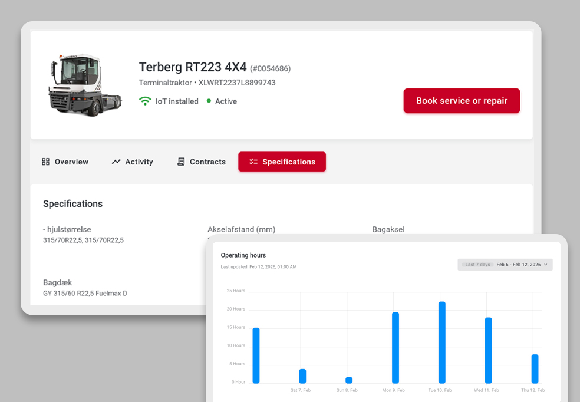Click the Specifications checklist icon
This screenshot has width=580, height=402.
(x=253, y=162)
